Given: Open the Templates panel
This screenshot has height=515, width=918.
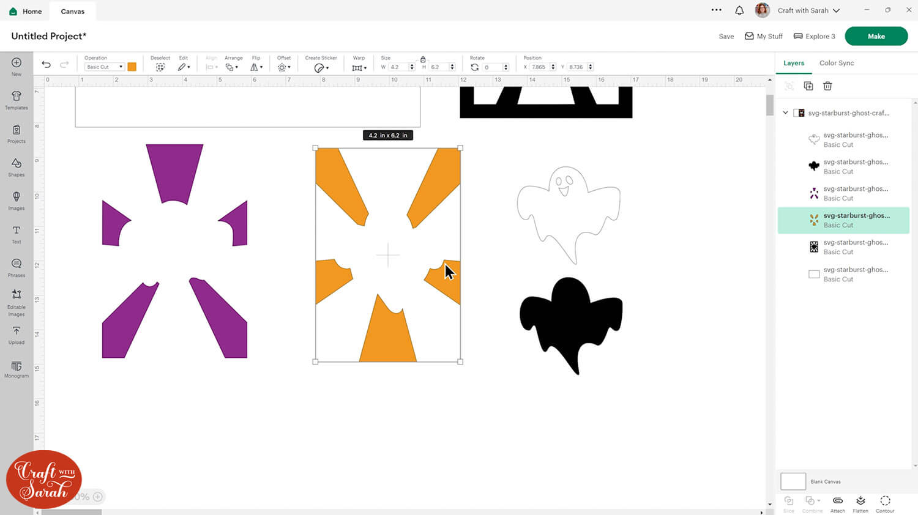Looking at the screenshot, I should (x=16, y=100).
